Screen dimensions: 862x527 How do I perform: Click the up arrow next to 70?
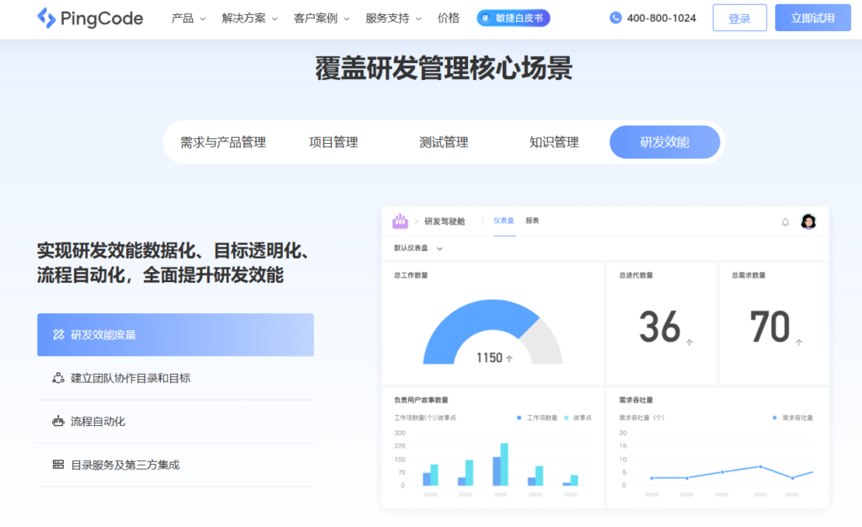[799, 343]
